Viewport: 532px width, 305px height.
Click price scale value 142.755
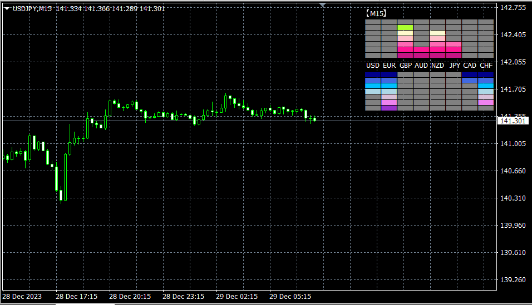(x=513, y=8)
